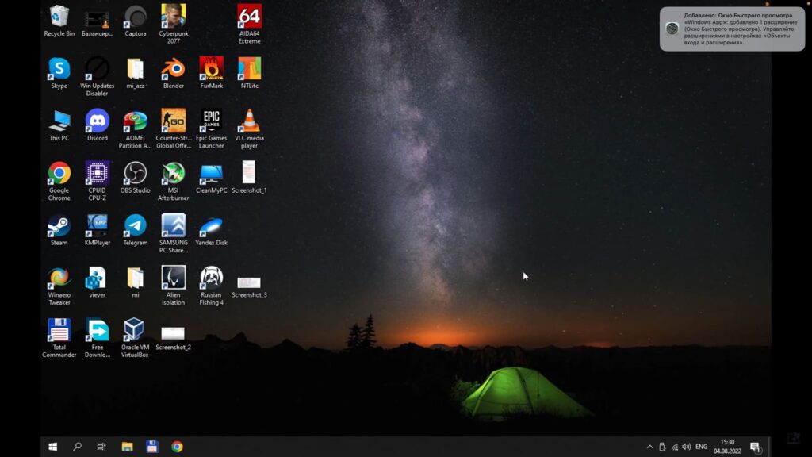The width and height of the screenshot is (812, 457).
Task: Select the Epic Games Launcher icon
Action: [211, 121]
